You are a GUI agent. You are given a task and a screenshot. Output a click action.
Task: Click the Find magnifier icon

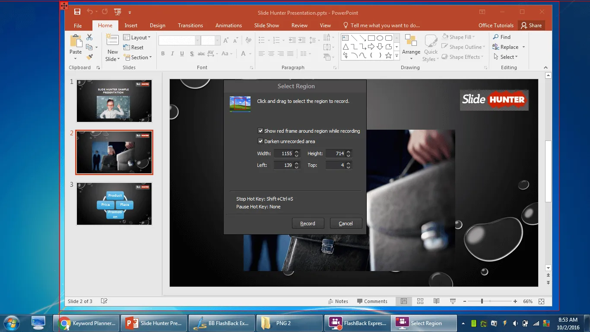[496, 37]
